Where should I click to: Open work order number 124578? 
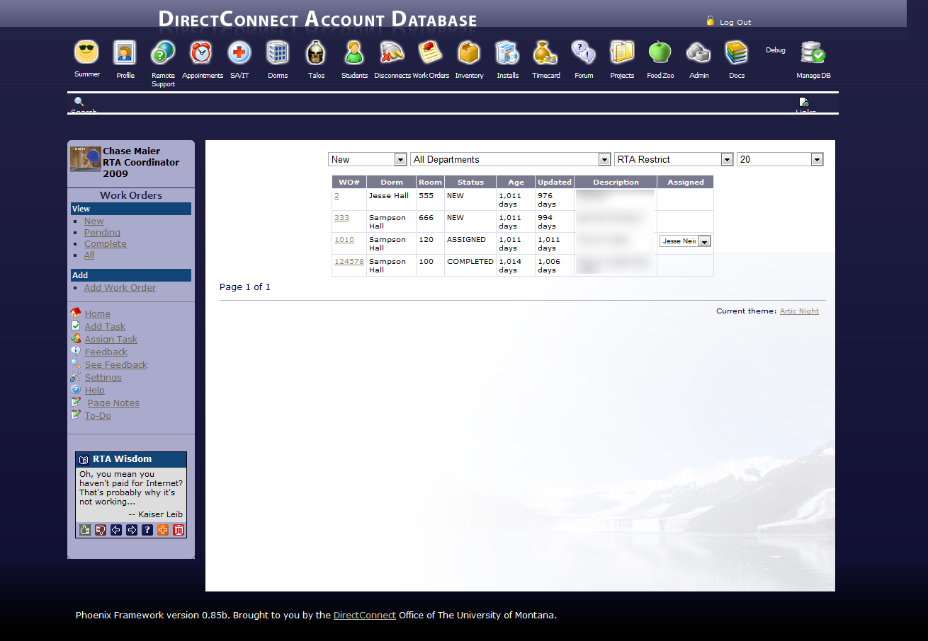(349, 262)
